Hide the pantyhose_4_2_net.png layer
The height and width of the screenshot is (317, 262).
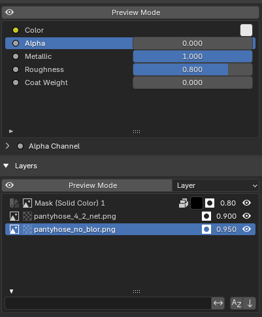tap(246, 216)
